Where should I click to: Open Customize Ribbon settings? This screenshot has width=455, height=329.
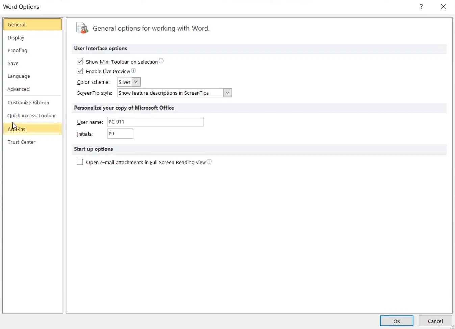(x=33, y=102)
